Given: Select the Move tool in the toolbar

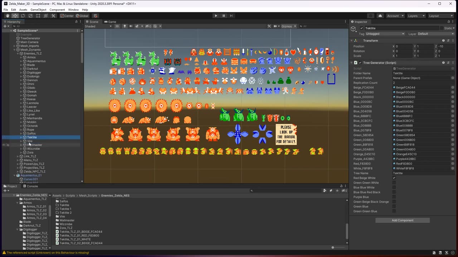Looking at the screenshot, I should pos(15,16).
